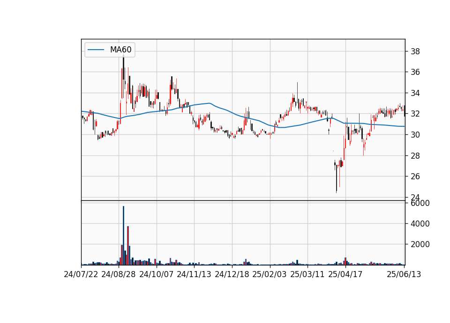Screen dimensions: 450x323
Task: Click the 32 price axis label
Action: (x=415, y=114)
